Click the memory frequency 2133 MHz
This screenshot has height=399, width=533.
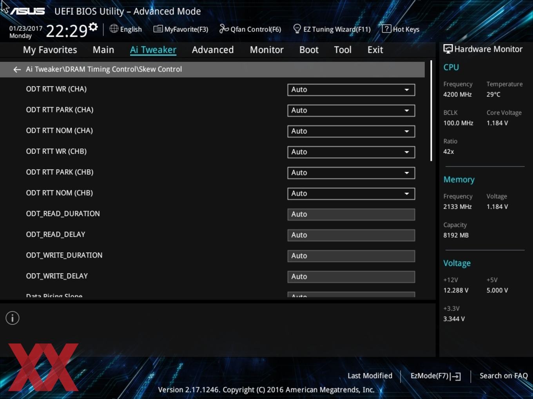click(x=457, y=207)
